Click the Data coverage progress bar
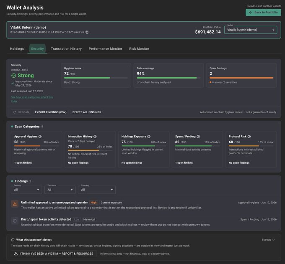Screen dimensions: 285x264 point(168,78)
